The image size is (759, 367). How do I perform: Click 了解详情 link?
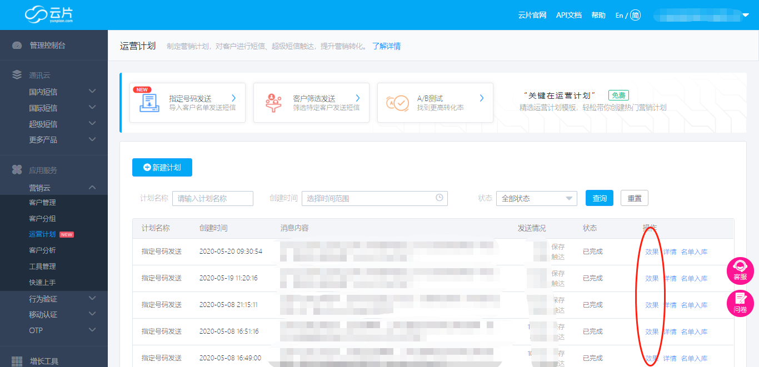tap(386, 46)
